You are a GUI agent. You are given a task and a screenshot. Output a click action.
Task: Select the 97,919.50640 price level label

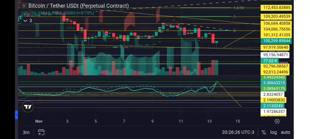(x=275, y=47)
